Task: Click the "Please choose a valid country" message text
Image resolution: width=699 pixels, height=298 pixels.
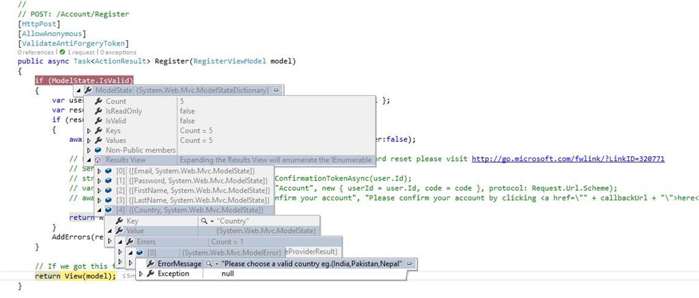Action: pyautogui.click(x=313, y=264)
